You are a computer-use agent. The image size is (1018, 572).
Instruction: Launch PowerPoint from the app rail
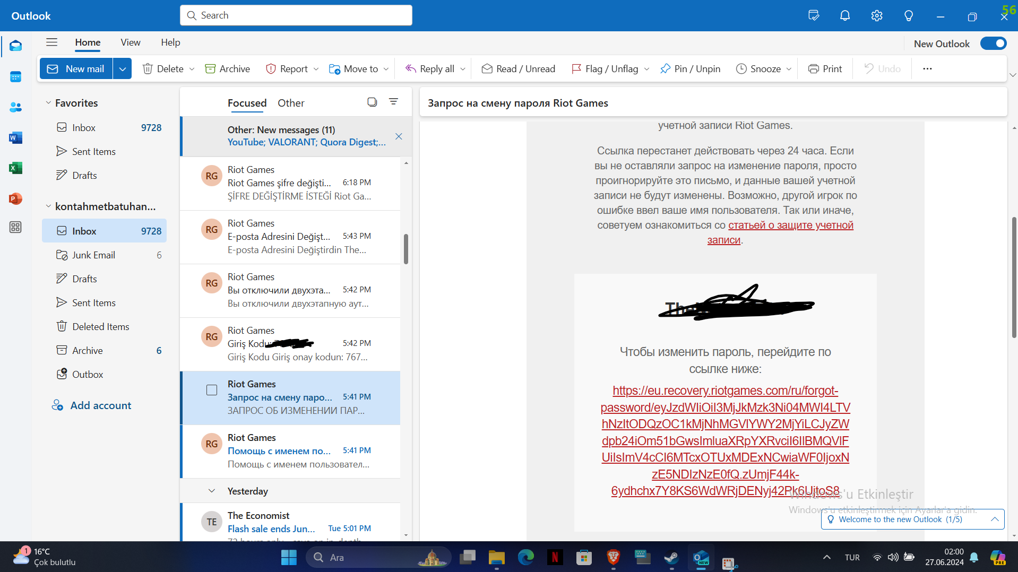click(x=15, y=199)
